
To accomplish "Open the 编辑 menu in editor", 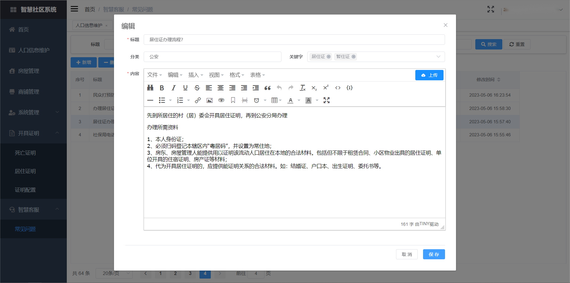I will [x=175, y=75].
